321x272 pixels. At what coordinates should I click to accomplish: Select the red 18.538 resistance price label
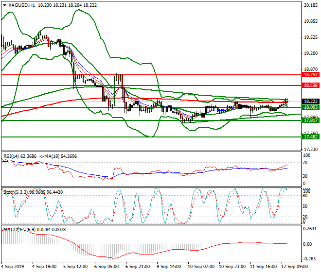point(311,85)
